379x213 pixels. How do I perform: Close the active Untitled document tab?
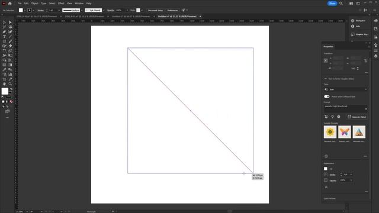[x=200, y=17]
